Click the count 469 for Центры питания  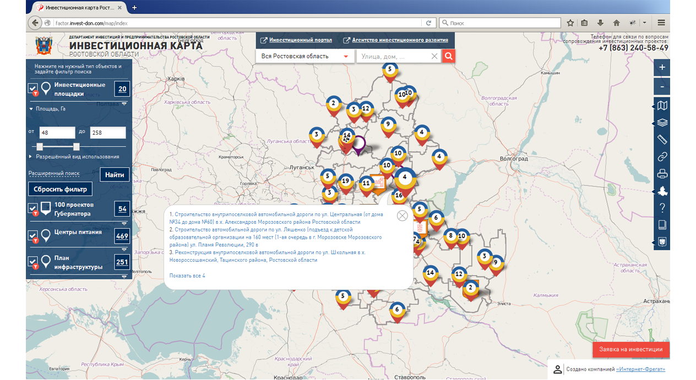pyautogui.click(x=122, y=236)
